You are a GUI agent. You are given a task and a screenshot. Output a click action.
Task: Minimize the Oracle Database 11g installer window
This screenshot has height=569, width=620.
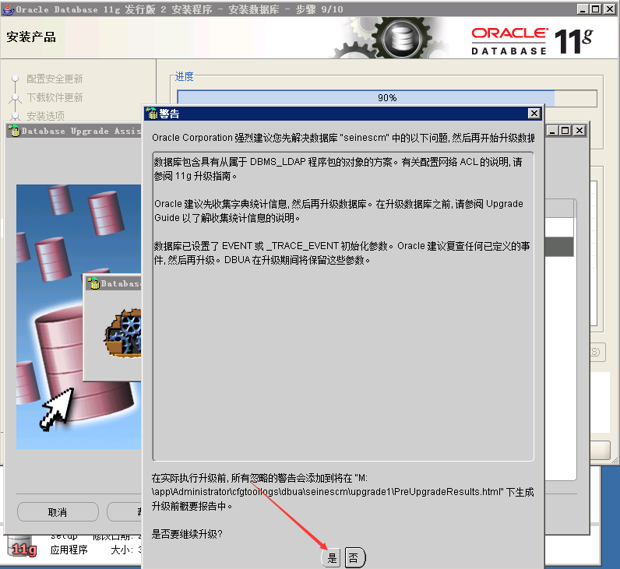(x=582, y=9)
